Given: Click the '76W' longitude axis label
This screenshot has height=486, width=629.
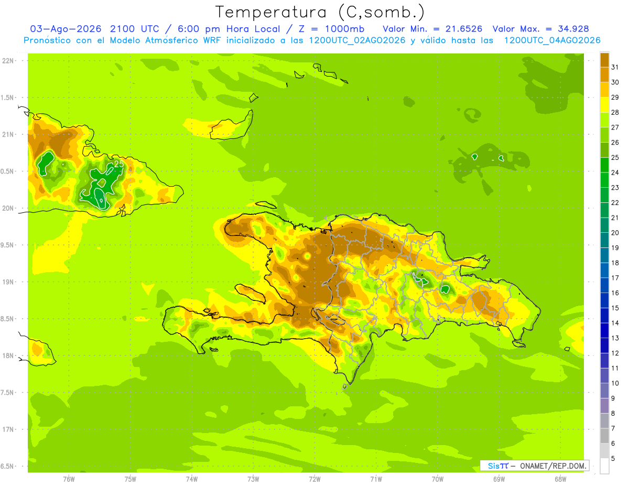Looking at the screenshot, I should tap(69, 479).
